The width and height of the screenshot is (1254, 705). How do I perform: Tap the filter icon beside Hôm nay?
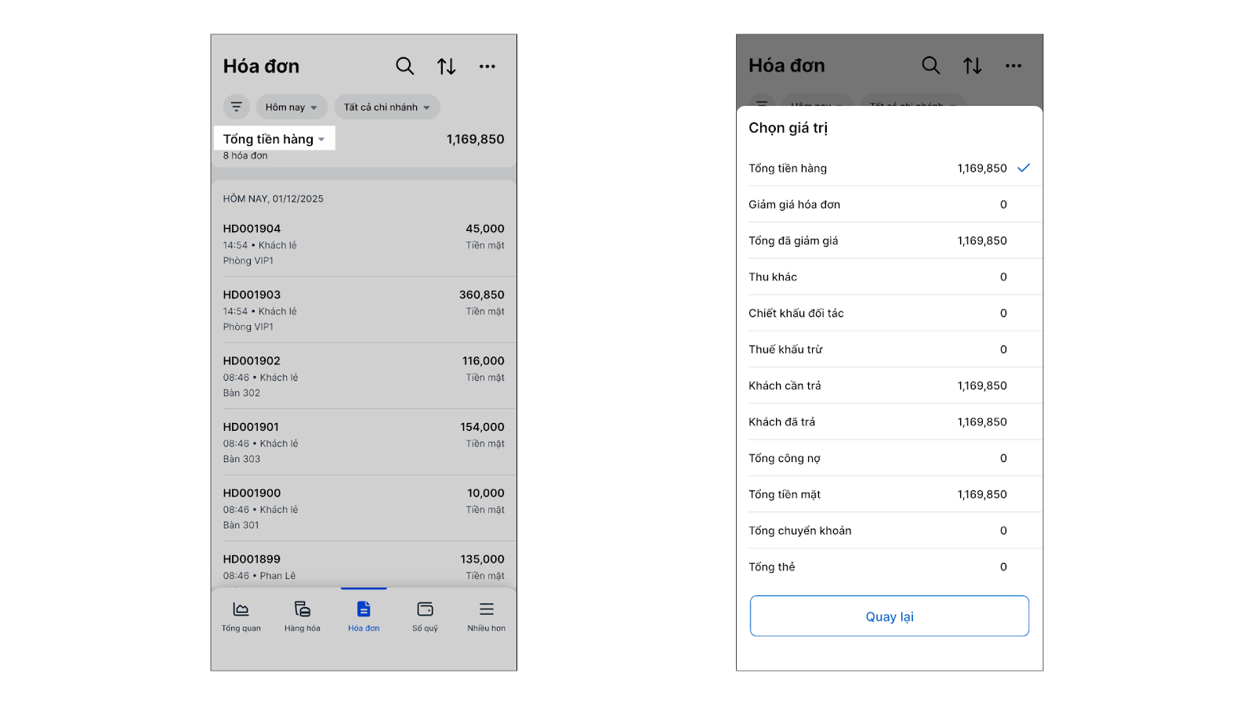236,107
